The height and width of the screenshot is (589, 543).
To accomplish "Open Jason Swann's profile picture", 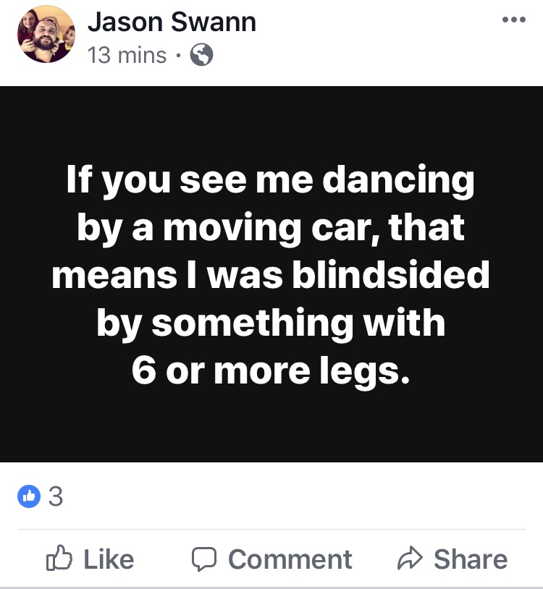I will click(46, 34).
